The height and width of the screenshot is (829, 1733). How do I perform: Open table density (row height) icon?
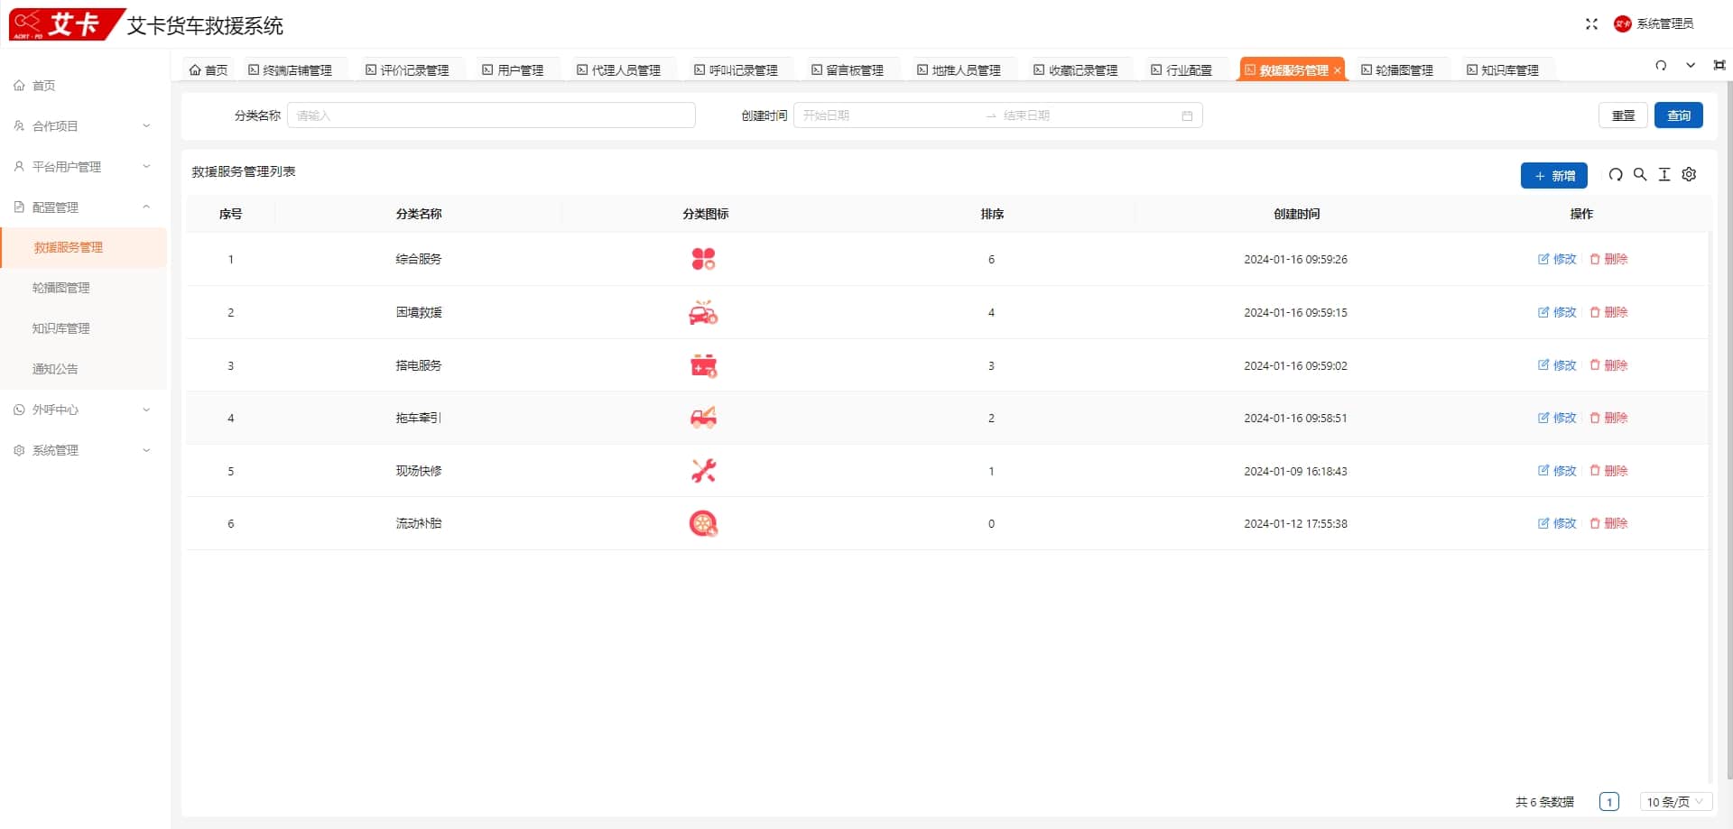pyautogui.click(x=1664, y=175)
